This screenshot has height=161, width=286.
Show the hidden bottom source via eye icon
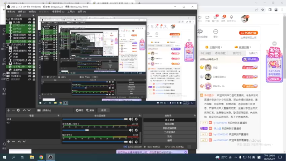click(x=29, y=79)
